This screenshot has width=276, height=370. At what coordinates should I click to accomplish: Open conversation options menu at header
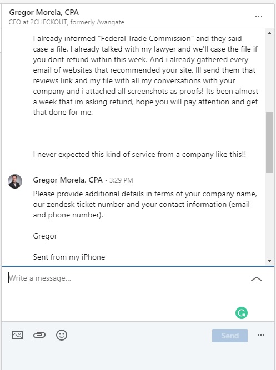(x=259, y=16)
